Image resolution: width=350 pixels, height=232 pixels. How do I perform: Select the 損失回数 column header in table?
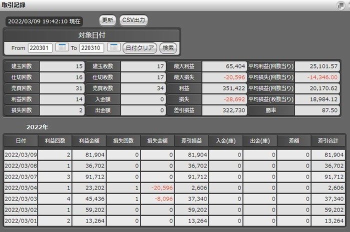click(x=123, y=140)
